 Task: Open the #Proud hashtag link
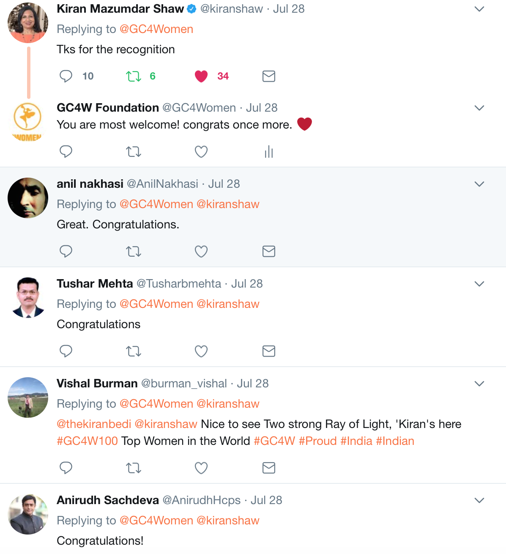[317, 441]
